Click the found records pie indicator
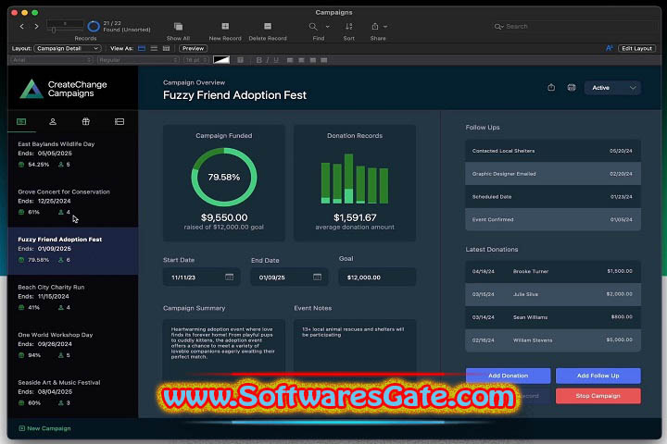The image size is (667, 444). (94, 26)
